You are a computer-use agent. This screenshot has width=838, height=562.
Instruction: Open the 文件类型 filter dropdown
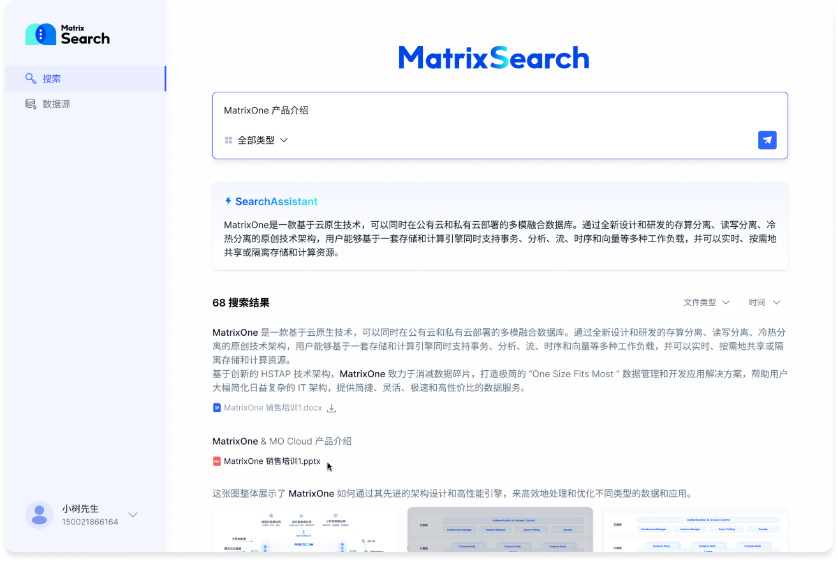tap(707, 302)
